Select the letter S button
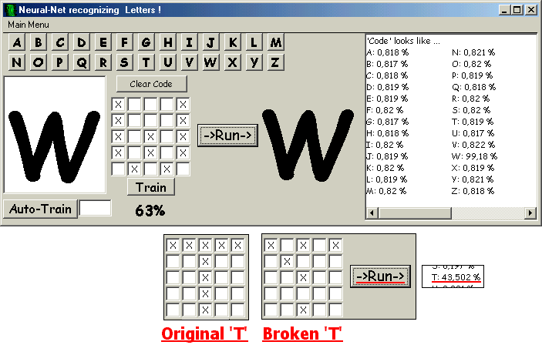 pos(124,62)
